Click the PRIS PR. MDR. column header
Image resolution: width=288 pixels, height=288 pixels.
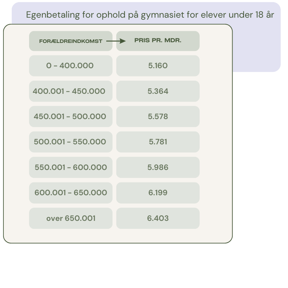[x=158, y=41]
